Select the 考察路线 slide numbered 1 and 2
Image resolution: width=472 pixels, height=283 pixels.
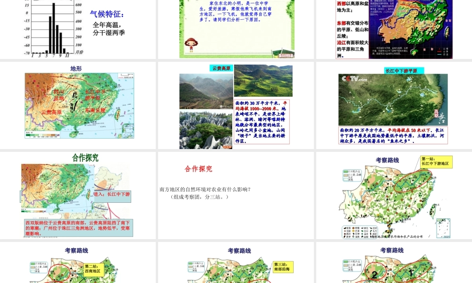pyautogui.click(x=394, y=263)
